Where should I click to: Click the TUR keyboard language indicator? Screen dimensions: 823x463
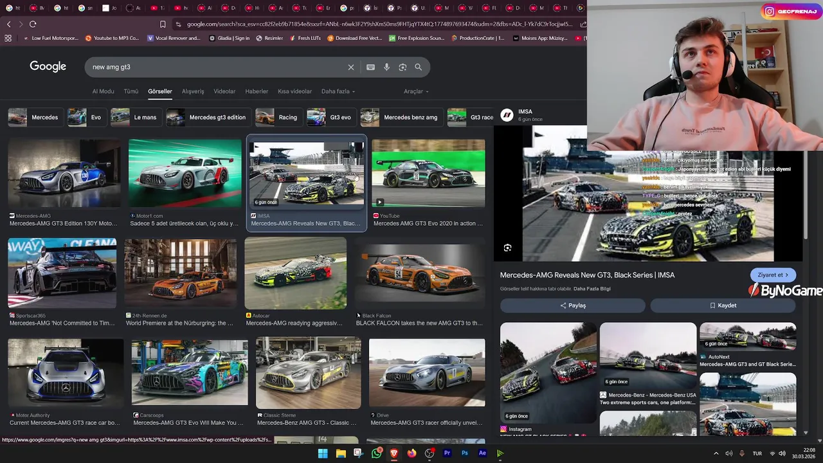pos(759,453)
